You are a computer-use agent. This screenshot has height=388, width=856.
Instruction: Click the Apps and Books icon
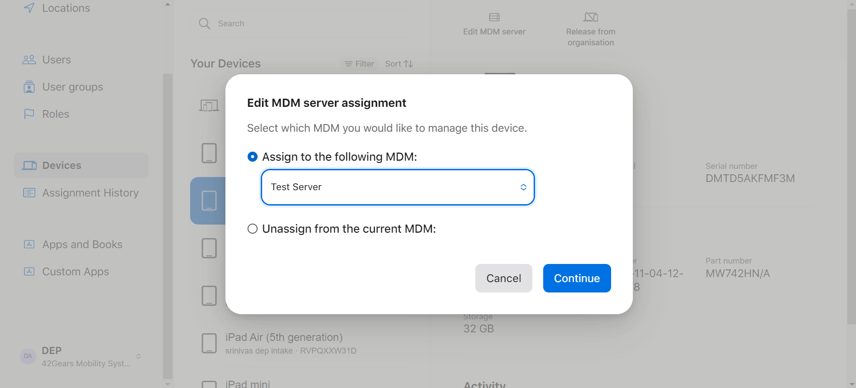pos(29,244)
